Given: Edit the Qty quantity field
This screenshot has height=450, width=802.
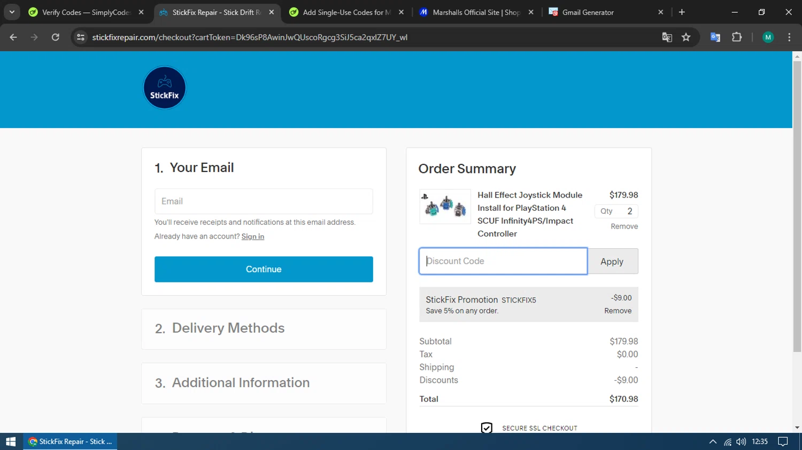Looking at the screenshot, I should point(616,211).
